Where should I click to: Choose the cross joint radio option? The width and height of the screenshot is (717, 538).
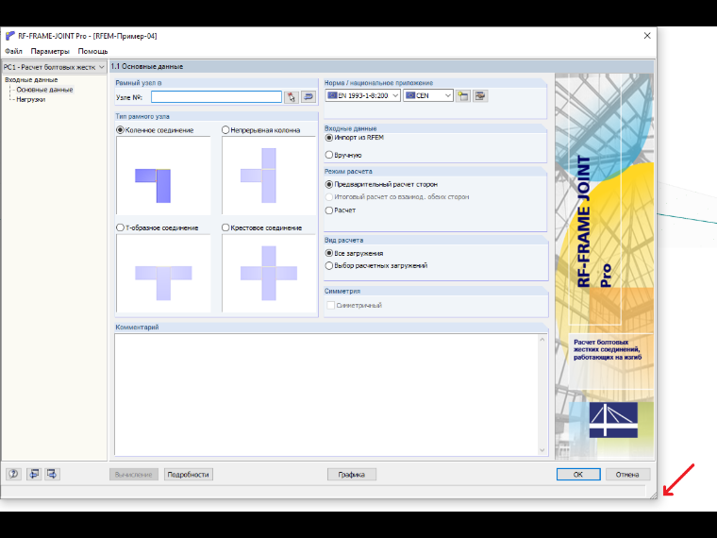(x=225, y=227)
